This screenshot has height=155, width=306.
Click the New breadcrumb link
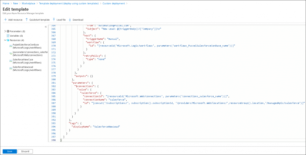[x=16, y=3]
